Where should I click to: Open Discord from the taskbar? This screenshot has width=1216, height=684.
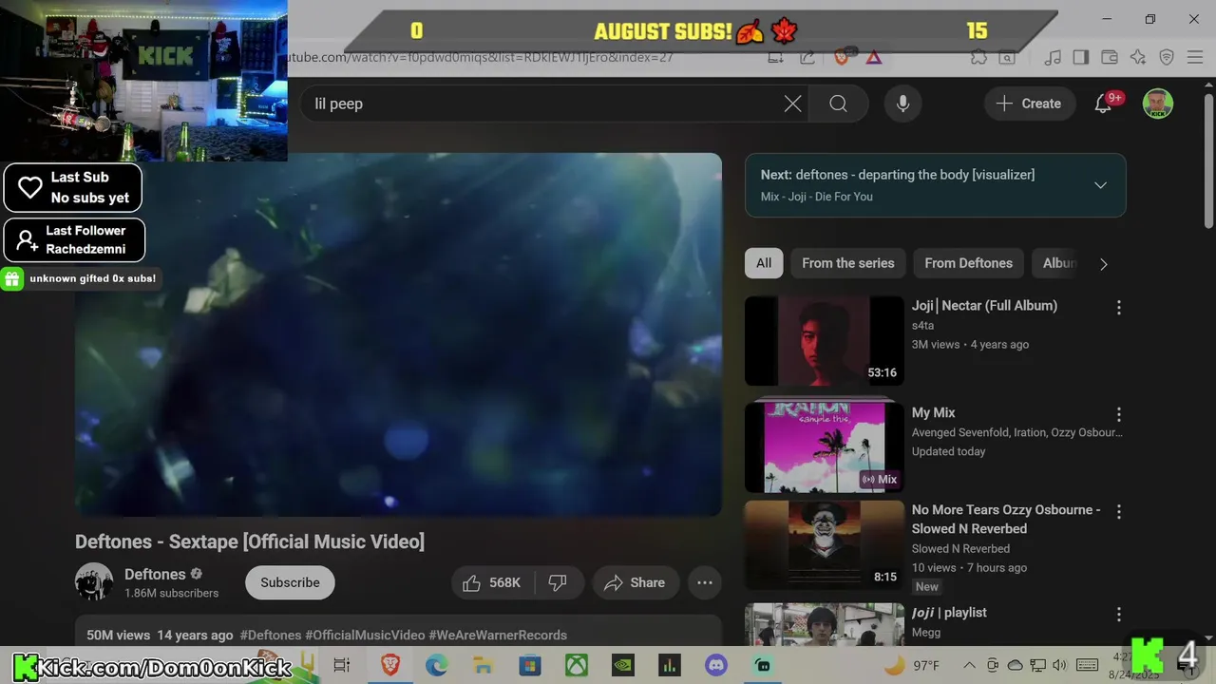pos(716,665)
